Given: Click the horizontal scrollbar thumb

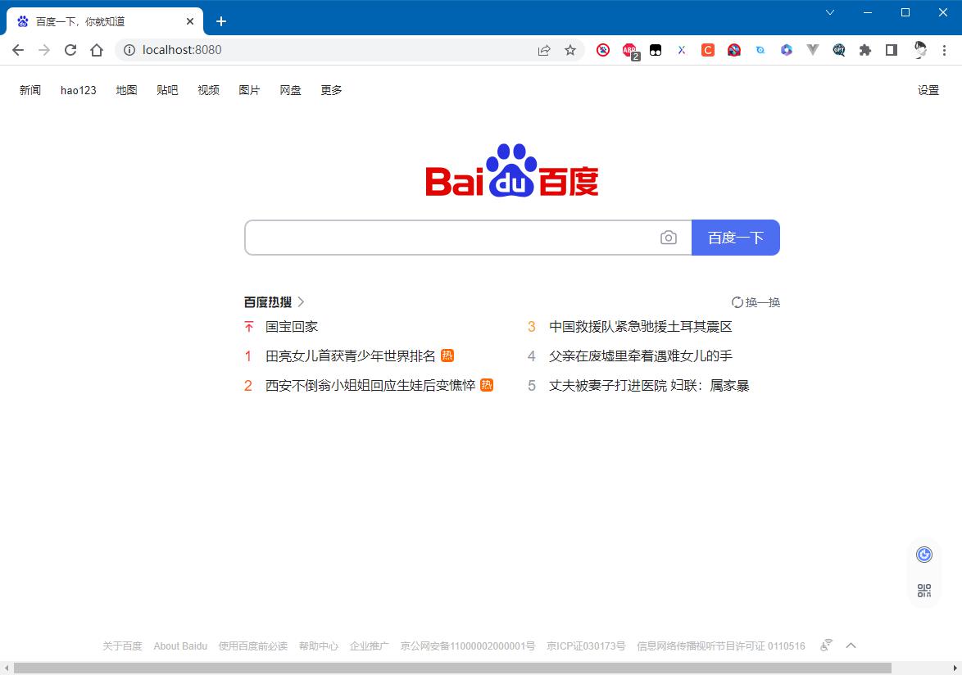Looking at the screenshot, I should tap(452, 668).
